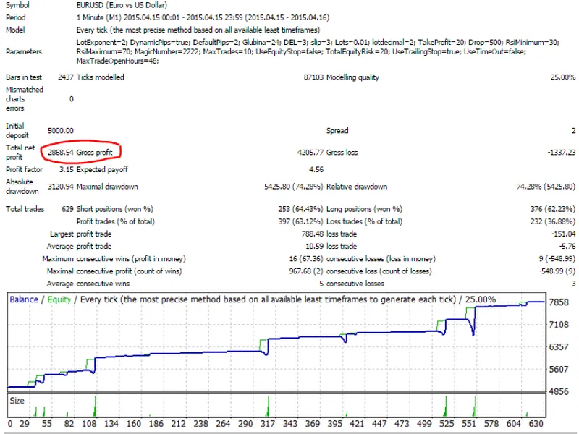This screenshot has height=434, width=579.
Task: Click the Equity legend label in chart
Action: (59, 299)
